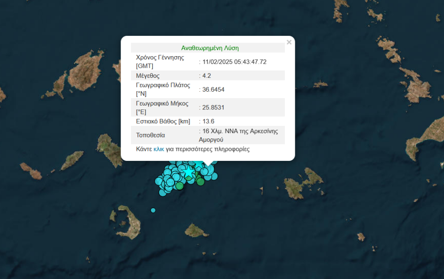Click the longitude value 25.8531
444x279 pixels.
[x=213, y=108]
